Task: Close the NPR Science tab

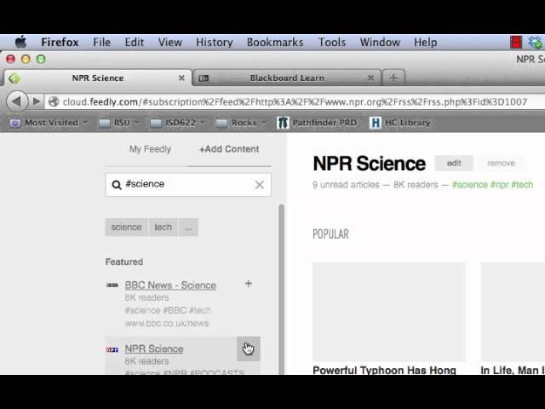Action: [181, 78]
